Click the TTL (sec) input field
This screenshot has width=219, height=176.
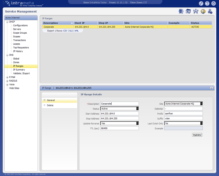[x=119, y=128]
